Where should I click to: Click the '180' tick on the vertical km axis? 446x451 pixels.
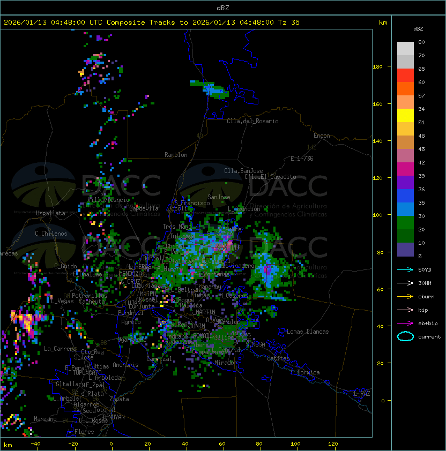pos(377,67)
